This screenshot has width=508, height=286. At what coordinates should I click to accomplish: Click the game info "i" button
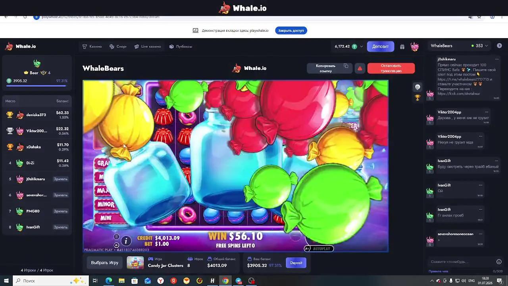coord(126,241)
